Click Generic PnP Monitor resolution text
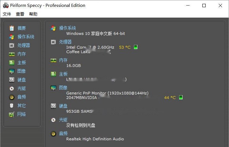The width and height of the screenshot is (229, 147). [x=107, y=93]
